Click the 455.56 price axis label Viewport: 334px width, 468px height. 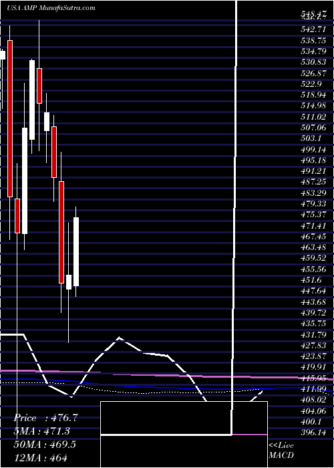[314, 270]
